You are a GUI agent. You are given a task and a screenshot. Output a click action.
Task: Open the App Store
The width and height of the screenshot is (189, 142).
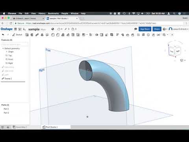tap(145, 29)
